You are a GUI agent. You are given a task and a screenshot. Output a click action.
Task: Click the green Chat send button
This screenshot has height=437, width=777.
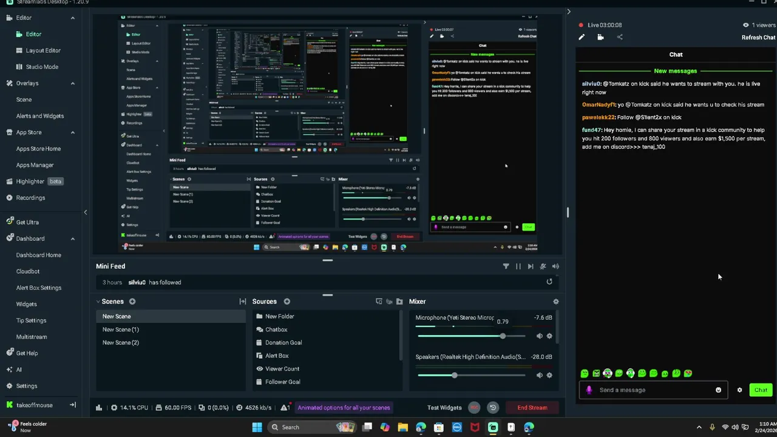761,390
